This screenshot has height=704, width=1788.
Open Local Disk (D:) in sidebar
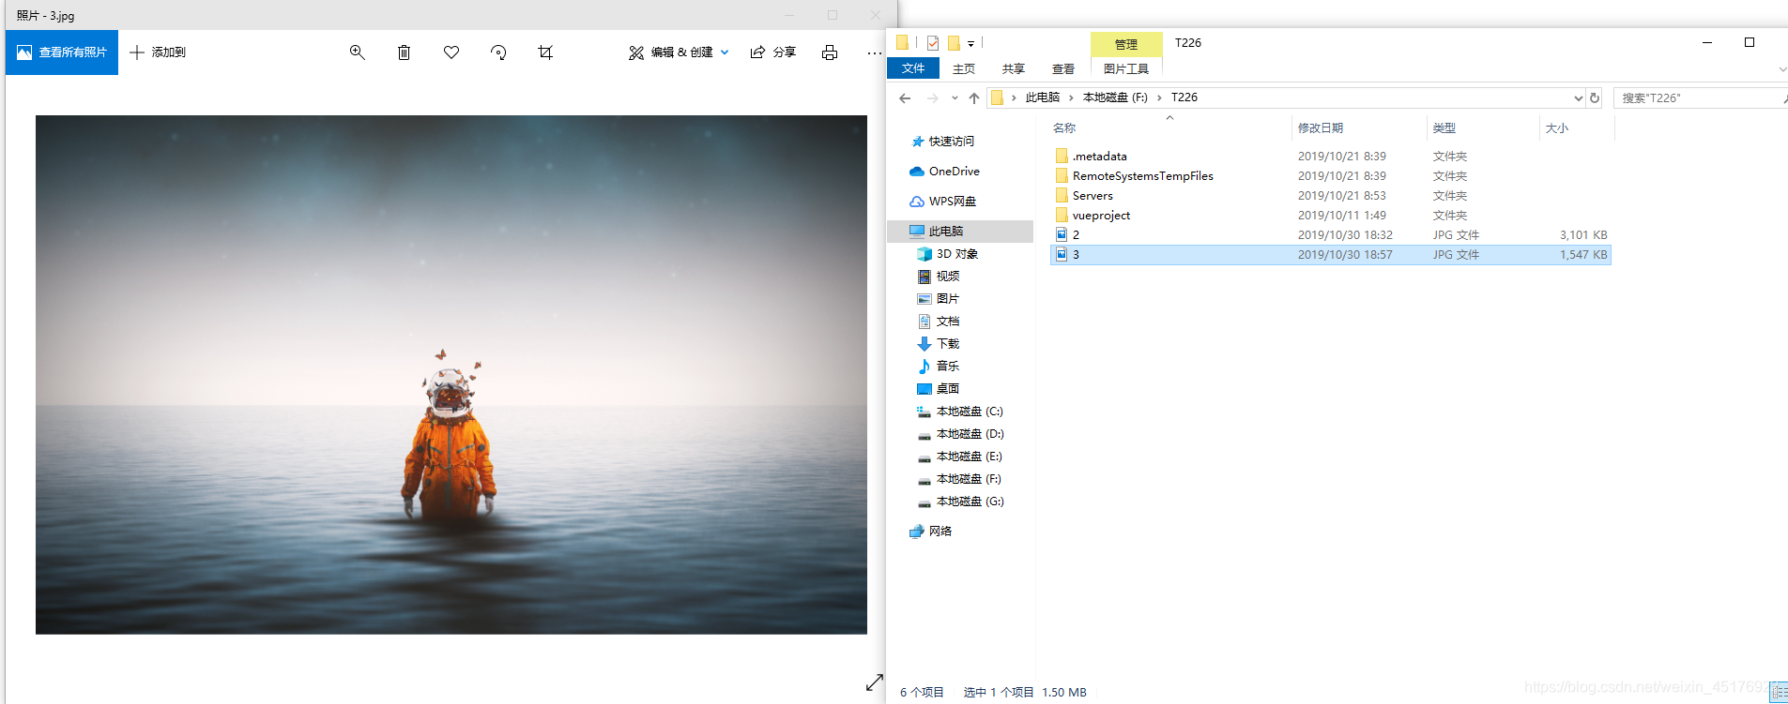tap(960, 434)
